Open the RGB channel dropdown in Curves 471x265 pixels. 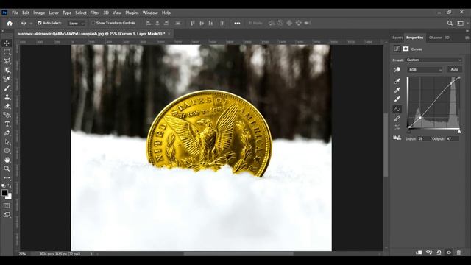(425, 70)
